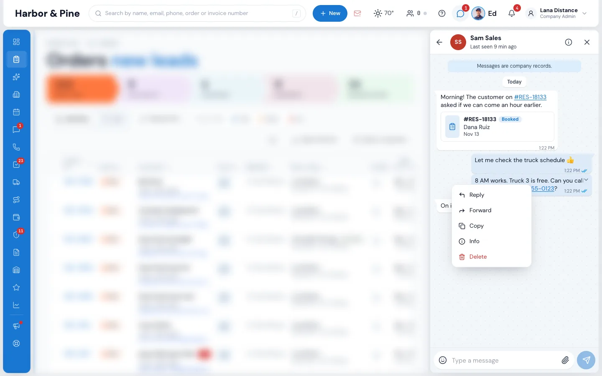Click the SS avatar for Sam Sales
The height and width of the screenshot is (376, 602).
pyautogui.click(x=458, y=42)
